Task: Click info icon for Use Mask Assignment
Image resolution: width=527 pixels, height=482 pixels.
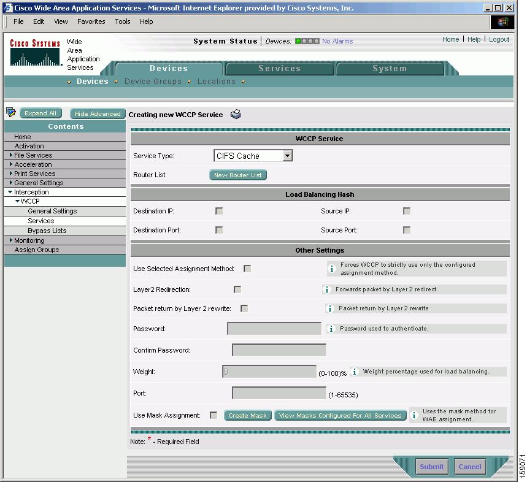Action: [414, 415]
